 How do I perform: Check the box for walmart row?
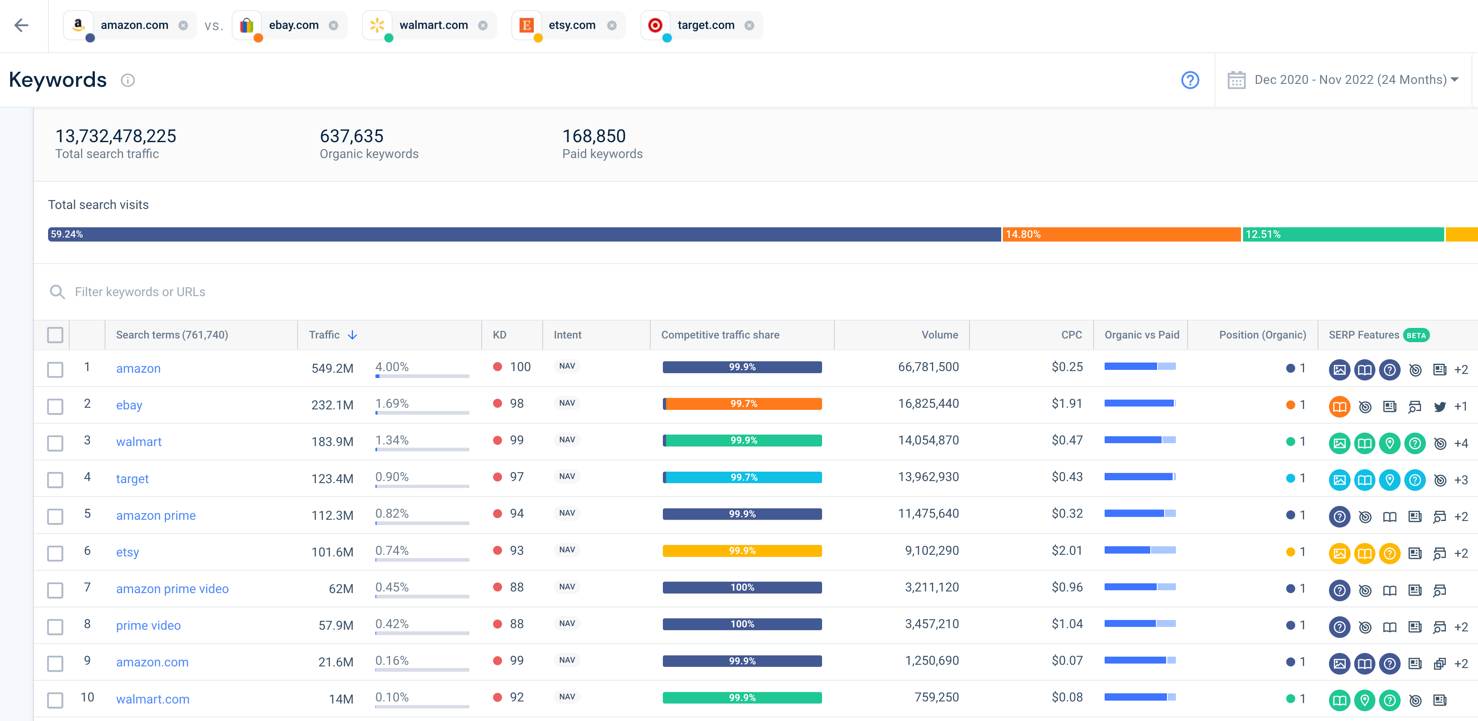coord(55,443)
